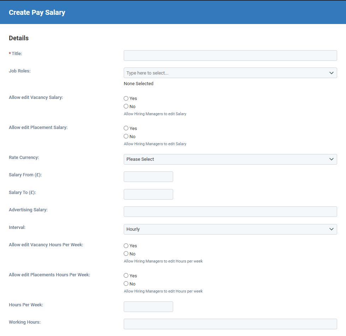This screenshot has height=336, width=346.
Task: Click the Title input field
Action: tap(230, 55)
